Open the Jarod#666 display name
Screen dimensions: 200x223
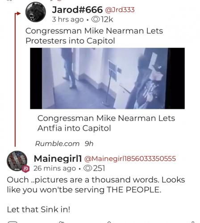click(x=77, y=10)
